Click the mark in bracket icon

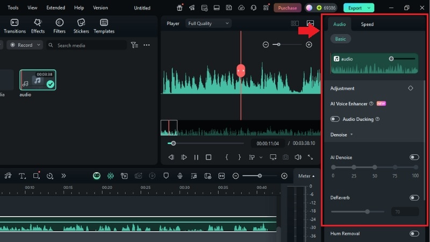point(226,157)
